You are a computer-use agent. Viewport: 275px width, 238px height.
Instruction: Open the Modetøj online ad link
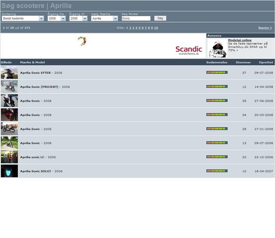239,40
